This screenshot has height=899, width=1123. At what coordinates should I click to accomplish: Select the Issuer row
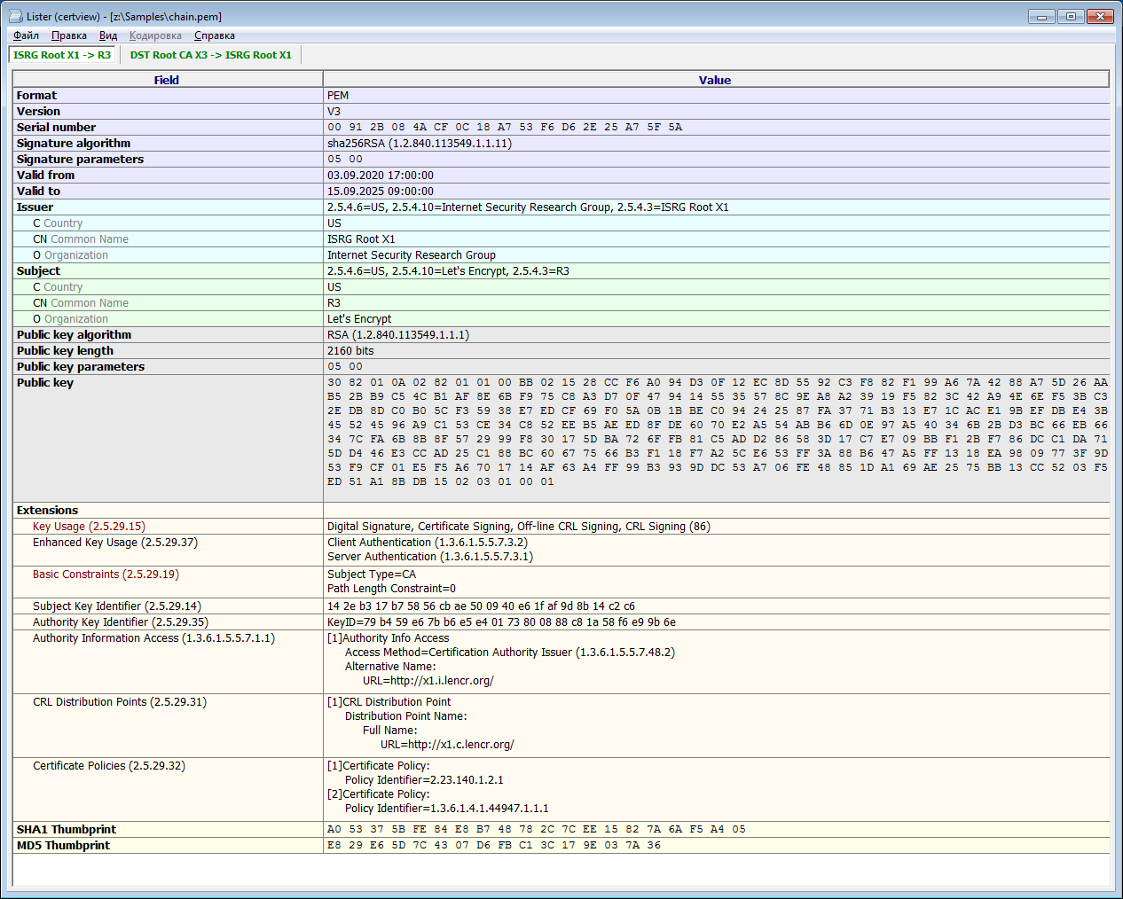(35, 207)
